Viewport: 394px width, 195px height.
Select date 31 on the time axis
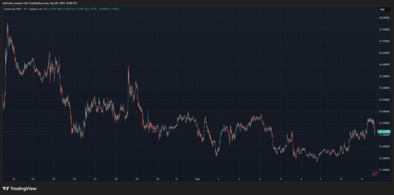[x=177, y=179]
